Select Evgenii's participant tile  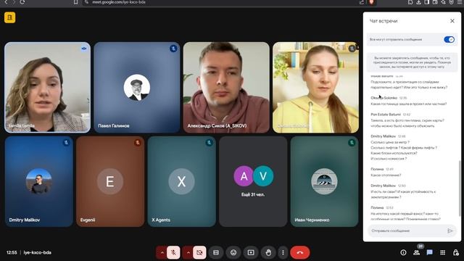(x=110, y=181)
